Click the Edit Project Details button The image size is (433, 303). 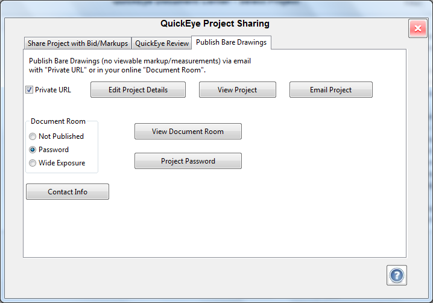138,89
